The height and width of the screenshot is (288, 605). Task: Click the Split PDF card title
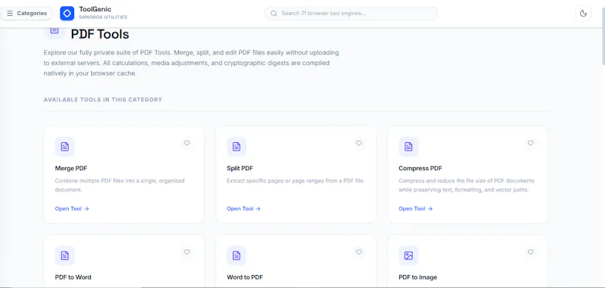(240, 168)
